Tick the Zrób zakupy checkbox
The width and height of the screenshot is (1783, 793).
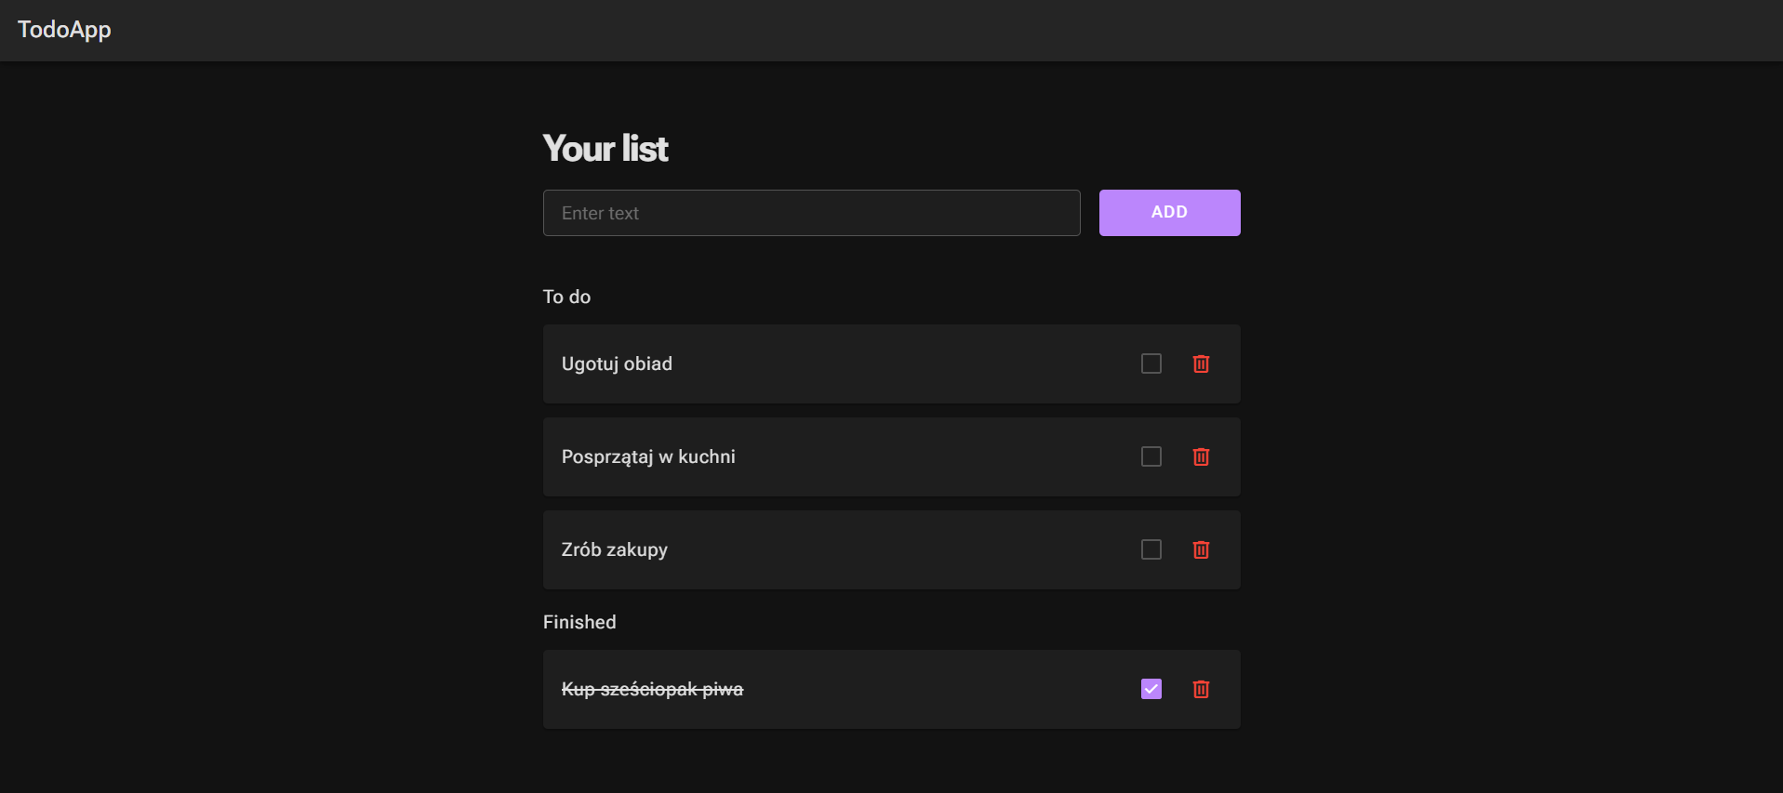click(x=1151, y=549)
